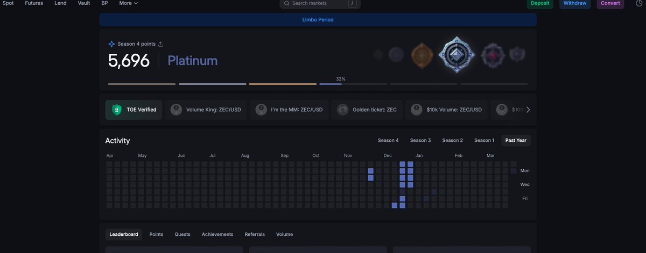The image size is (646, 253).
Task: Open the BP menu item
Action: click(104, 3)
